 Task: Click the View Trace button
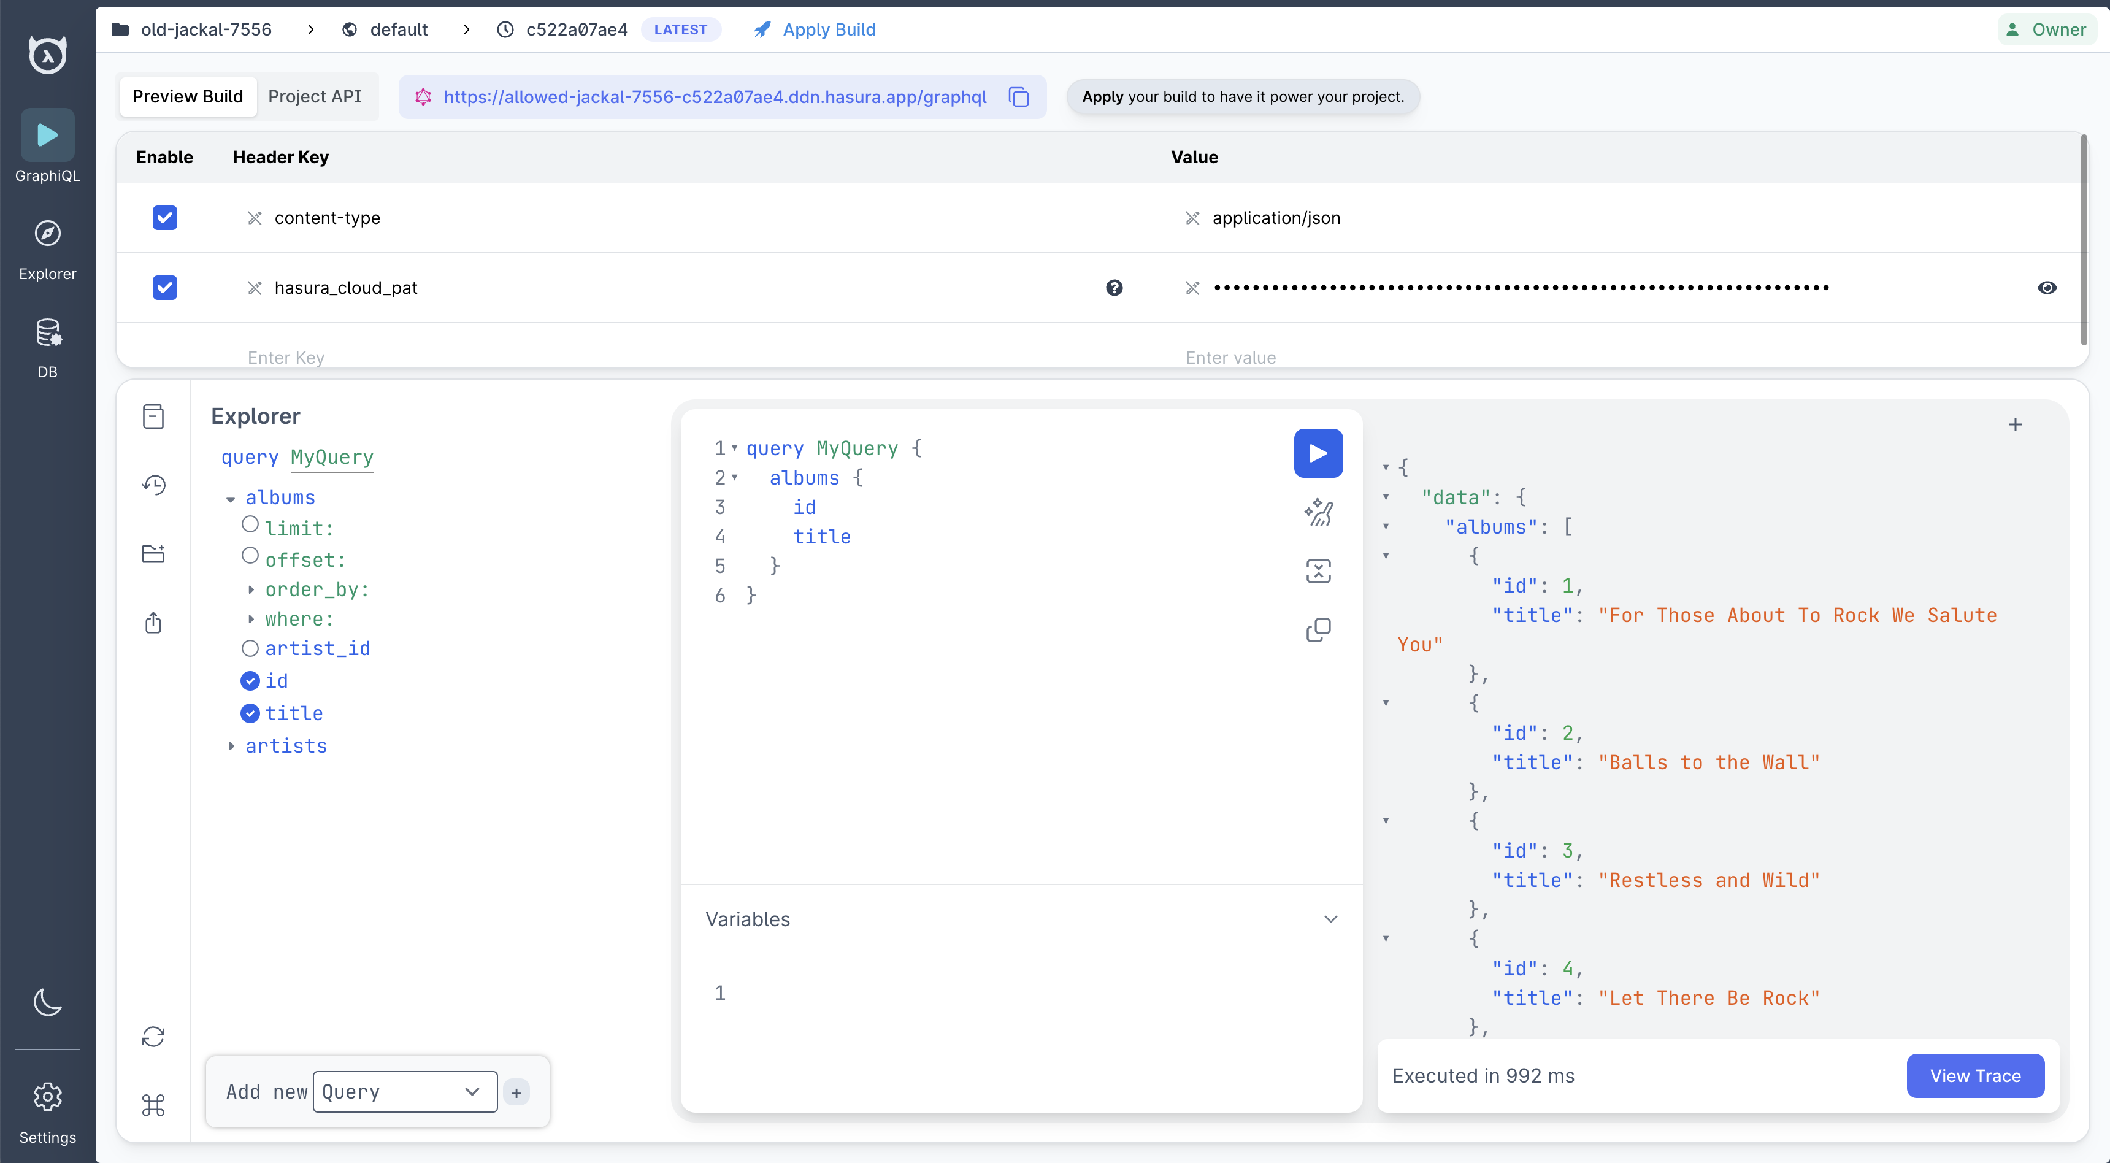click(1974, 1075)
